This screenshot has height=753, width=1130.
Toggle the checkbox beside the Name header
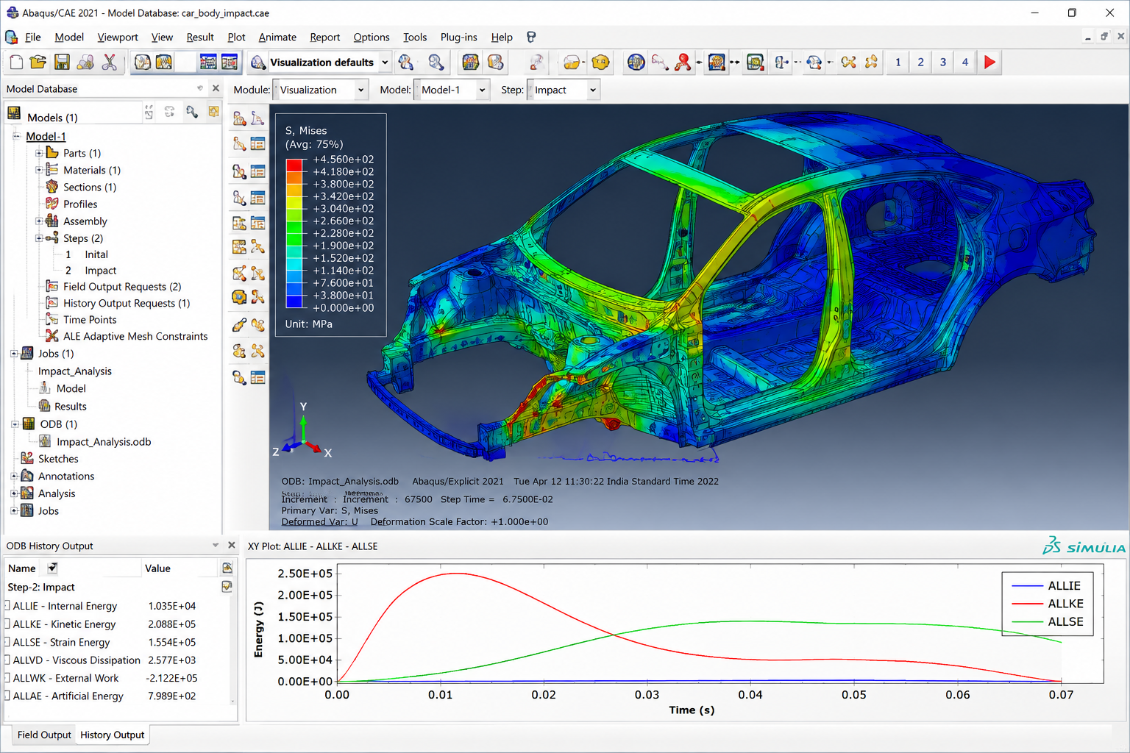[x=52, y=568]
